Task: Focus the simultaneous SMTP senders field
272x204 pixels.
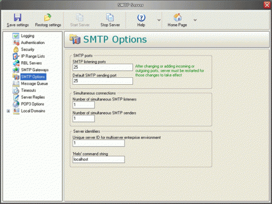Action: click(84, 118)
